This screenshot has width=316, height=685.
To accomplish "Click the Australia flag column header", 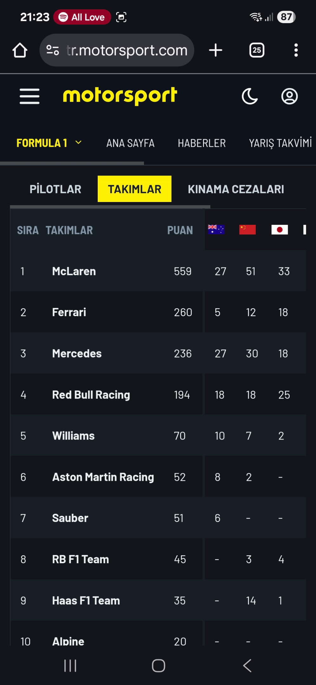I will 216,229.
